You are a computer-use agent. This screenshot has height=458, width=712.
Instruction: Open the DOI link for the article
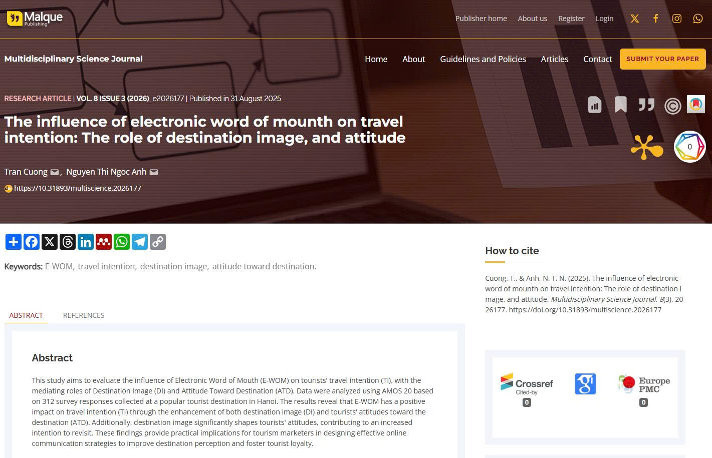78,188
